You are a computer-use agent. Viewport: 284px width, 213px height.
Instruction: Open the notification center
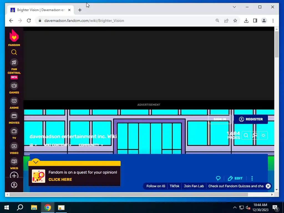(x=275, y=207)
